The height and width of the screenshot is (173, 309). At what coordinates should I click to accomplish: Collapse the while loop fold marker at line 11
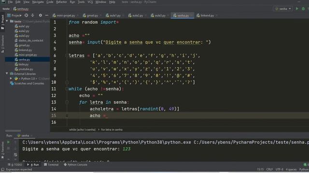[67, 89]
